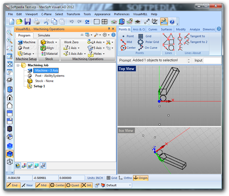Expand the 3 Axis Adv dropdown

click(x=85, y=54)
